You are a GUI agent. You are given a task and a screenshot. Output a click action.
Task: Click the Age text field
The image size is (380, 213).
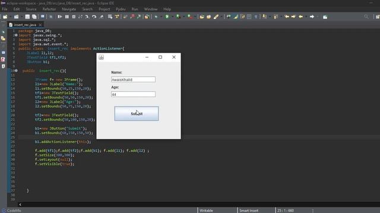(133, 94)
